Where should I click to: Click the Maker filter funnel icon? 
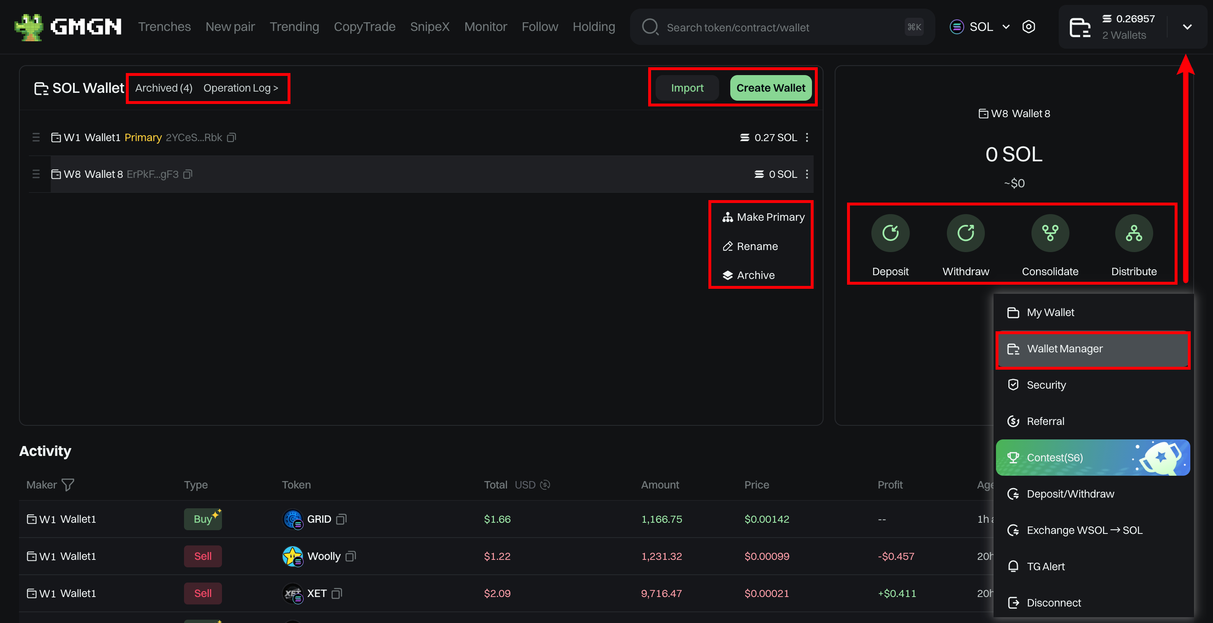coord(68,484)
